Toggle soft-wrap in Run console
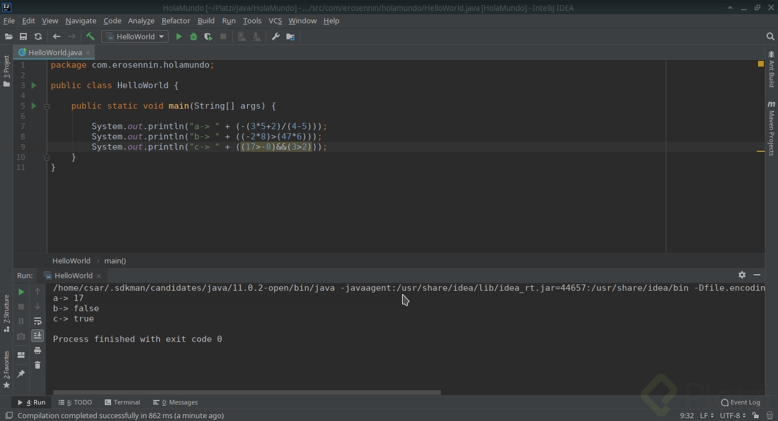Screen dimensions: 778x421 pyautogui.click(x=38, y=321)
